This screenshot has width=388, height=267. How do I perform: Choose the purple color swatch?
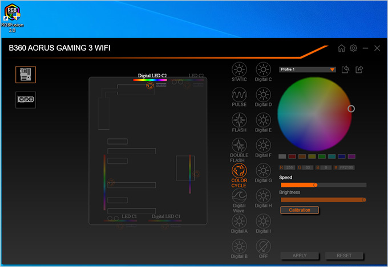pos(351,157)
